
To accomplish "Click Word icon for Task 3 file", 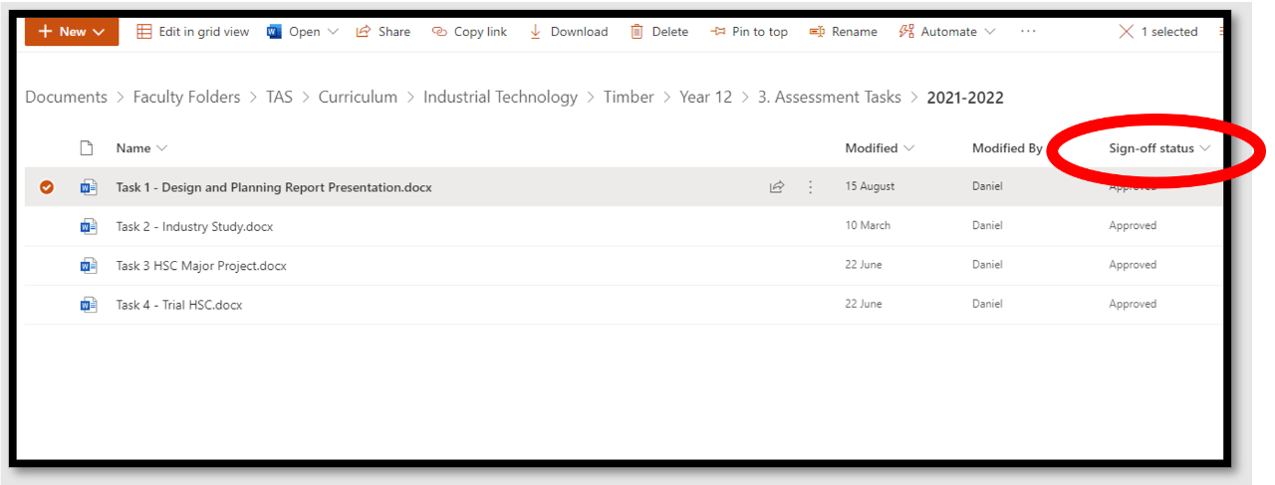I will pyautogui.click(x=89, y=266).
